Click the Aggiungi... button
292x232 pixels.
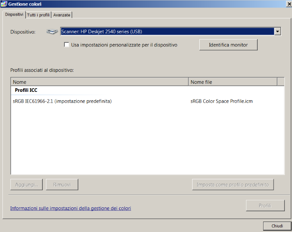(x=26, y=184)
